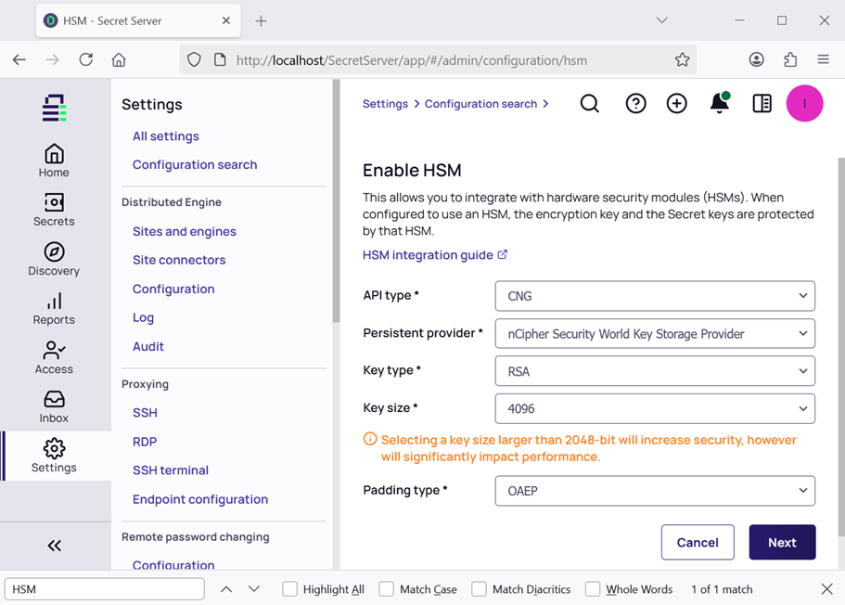This screenshot has width=845, height=605.
Task: Enable Match Diacritics checkbox
Action: [x=480, y=589]
